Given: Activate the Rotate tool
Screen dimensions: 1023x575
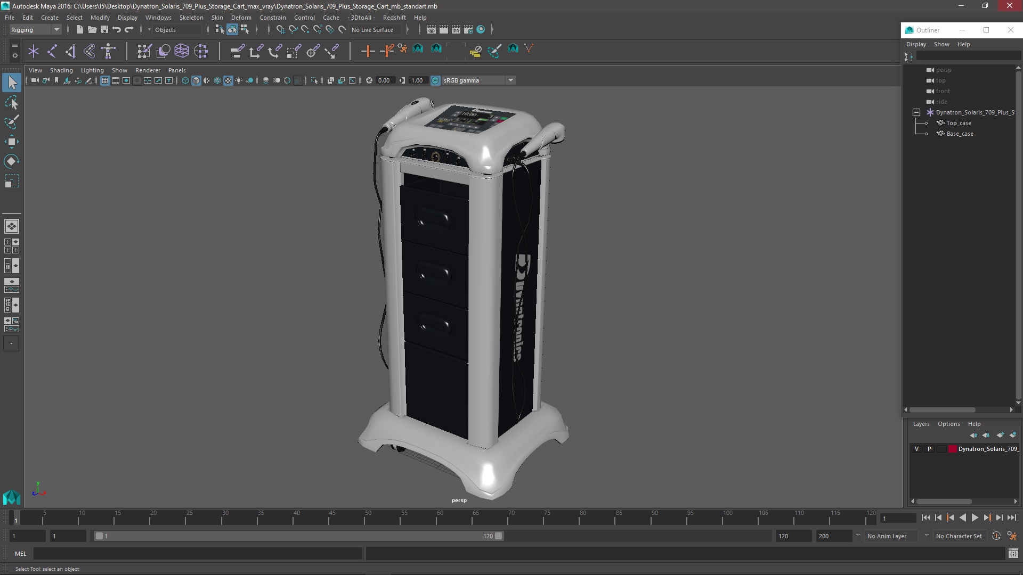Looking at the screenshot, I should point(12,161).
